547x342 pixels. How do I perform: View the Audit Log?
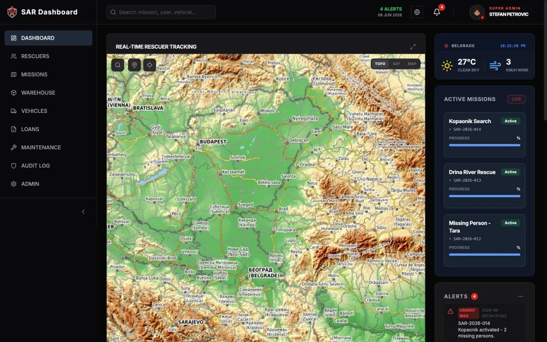(x=48, y=165)
